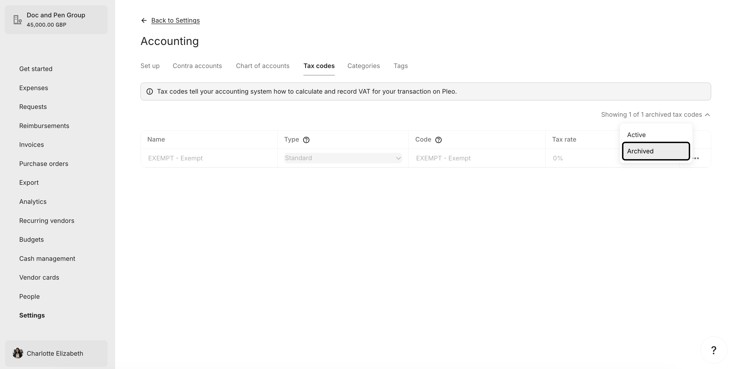The image size is (733, 369).
Task: Click the back arrow icon
Action: tap(144, 20)
